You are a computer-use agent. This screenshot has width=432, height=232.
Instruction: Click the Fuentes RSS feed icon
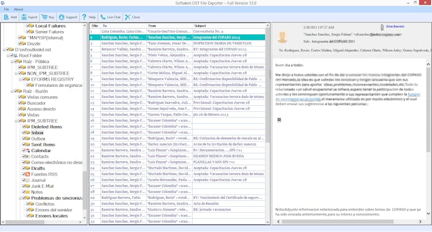[x=28, y=174]
